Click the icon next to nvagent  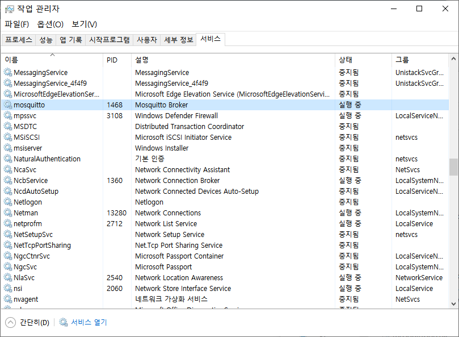pos(8,299)
